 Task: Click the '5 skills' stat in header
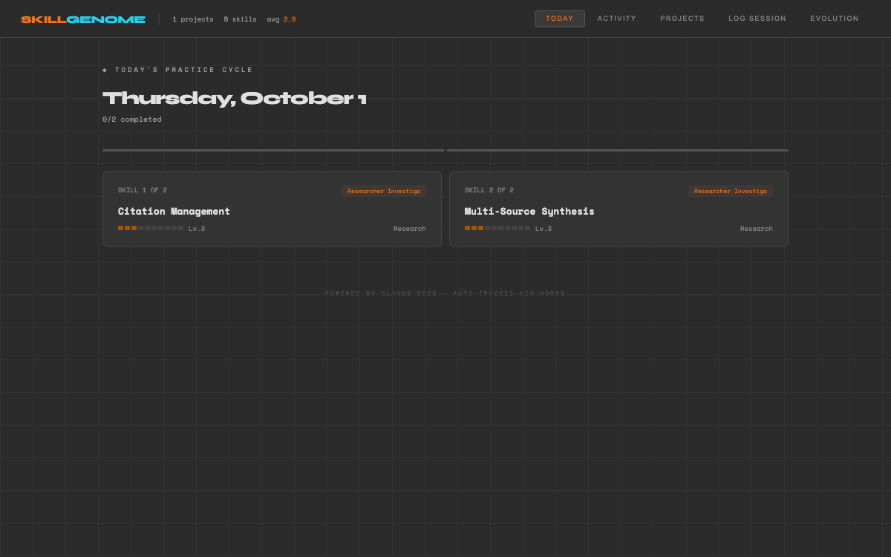(241, 19)
